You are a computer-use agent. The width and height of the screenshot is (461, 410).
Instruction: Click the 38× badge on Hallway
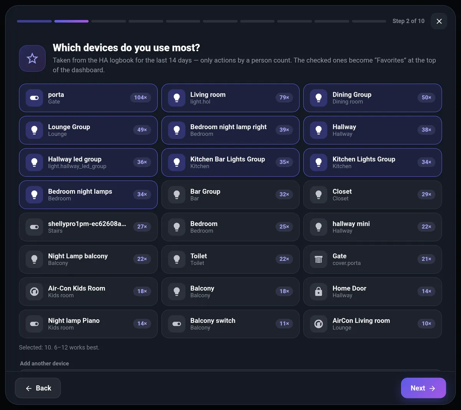point(426,130)
